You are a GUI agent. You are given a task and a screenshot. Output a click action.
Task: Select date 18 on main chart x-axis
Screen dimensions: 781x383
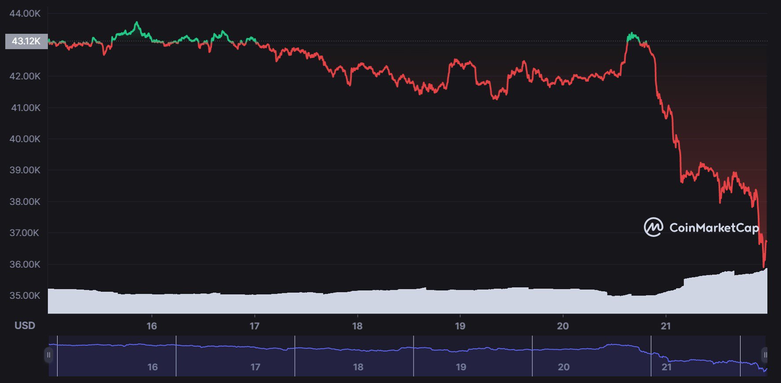click(x=357, y=326)
